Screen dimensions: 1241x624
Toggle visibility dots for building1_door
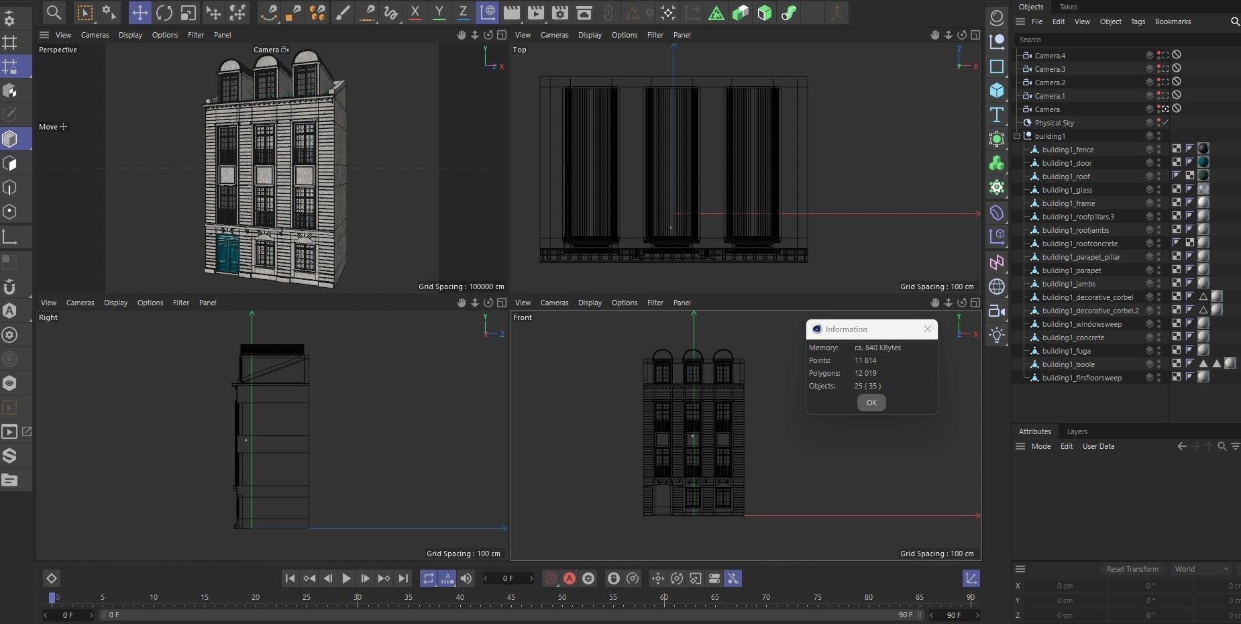coord(1158,163)
